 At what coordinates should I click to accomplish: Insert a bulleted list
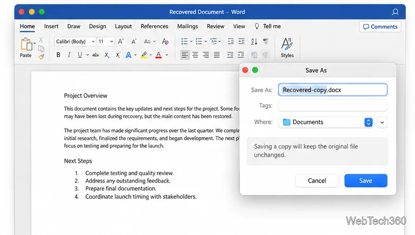[x=184, y=41]
